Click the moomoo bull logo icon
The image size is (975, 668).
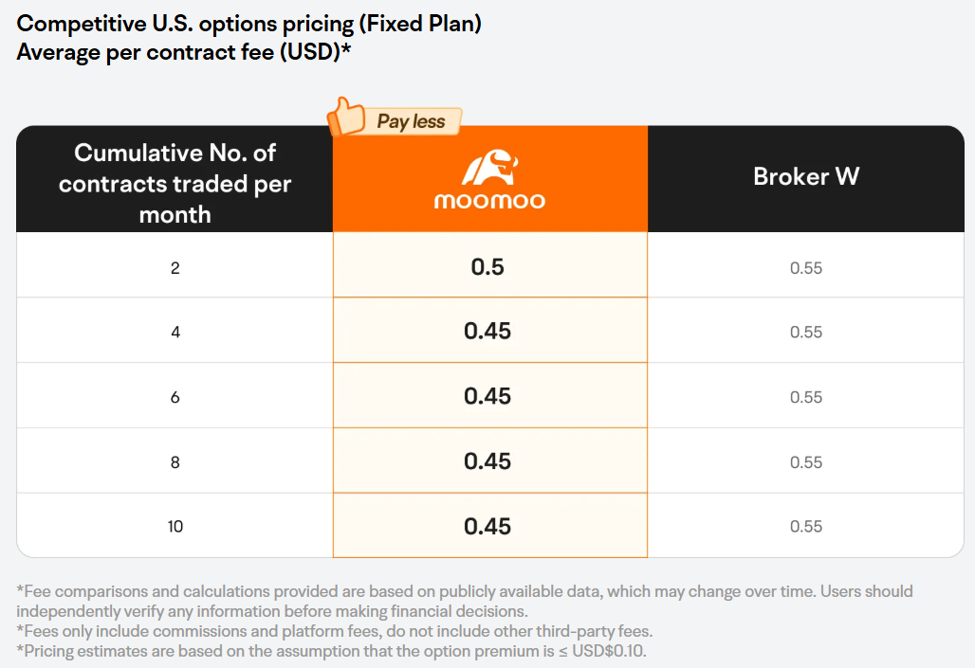pos(489,167)
